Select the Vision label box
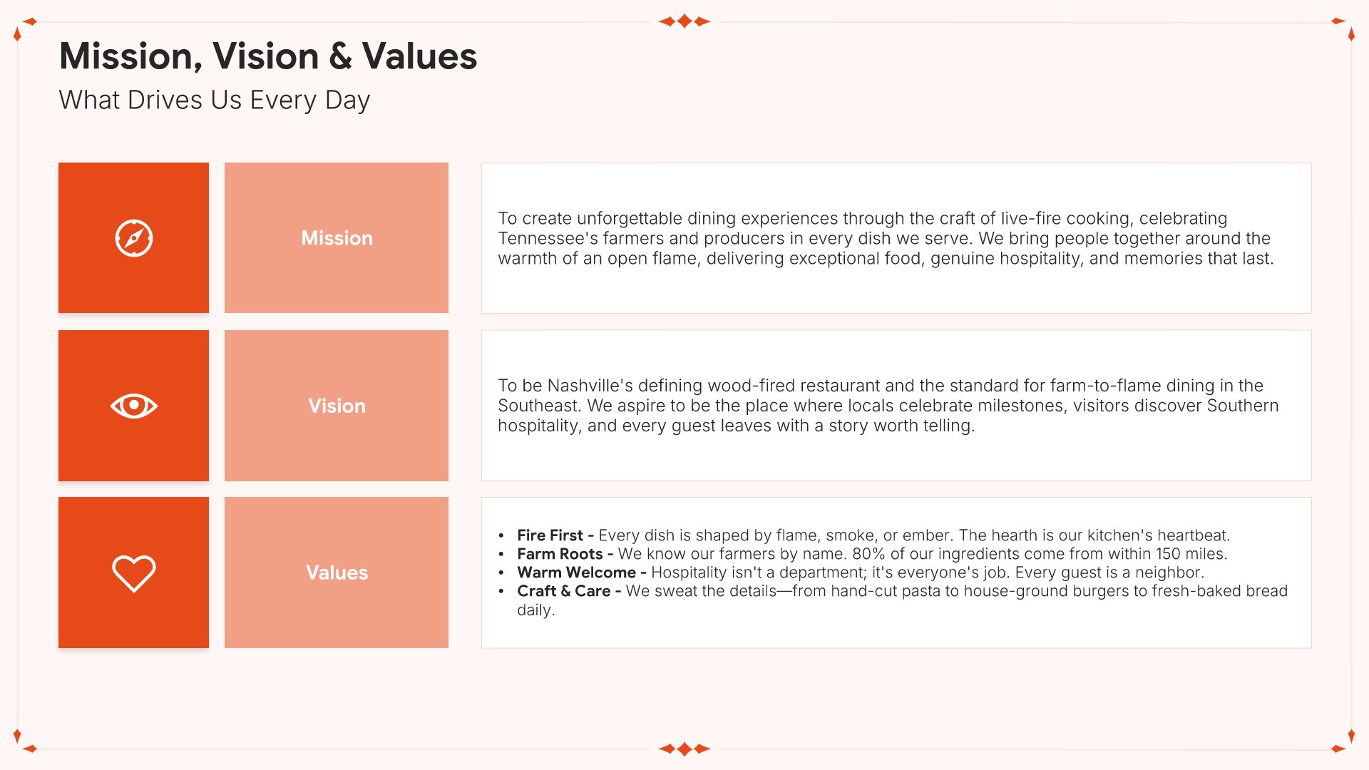Viewport: 1369px width, 770px height. pyautogui.click(x=337, y=406)
